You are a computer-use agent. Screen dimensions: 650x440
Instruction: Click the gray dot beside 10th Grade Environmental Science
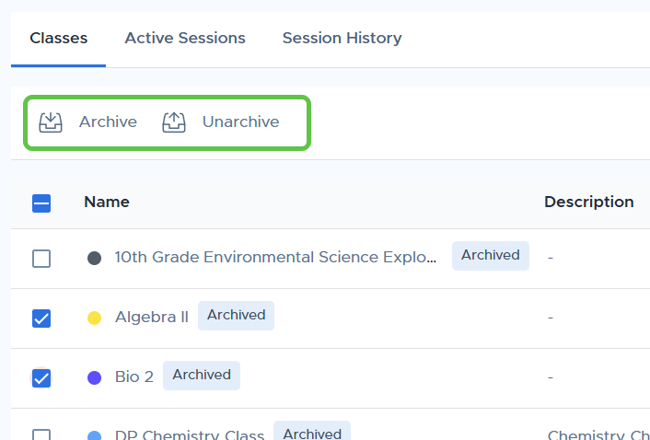pyautogui.click(x=95, y=258)
